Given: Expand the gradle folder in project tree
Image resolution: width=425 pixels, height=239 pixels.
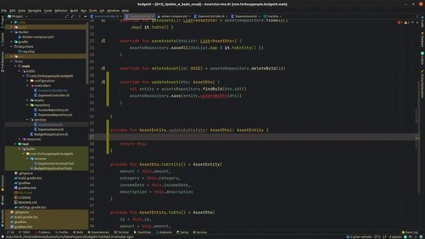Looking at the screenshot, I should (11, 42).
